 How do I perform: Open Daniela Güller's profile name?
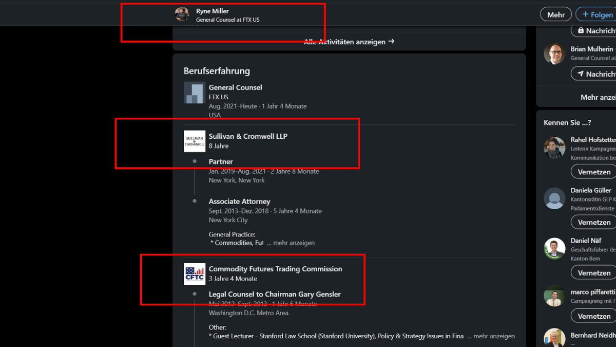click(591, 190)
